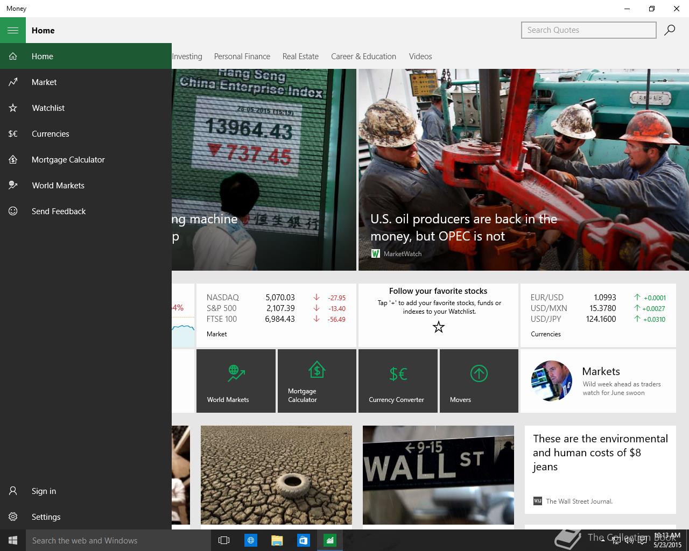Click the search magnifier icon
689x551 pixels.
point(670,30)
